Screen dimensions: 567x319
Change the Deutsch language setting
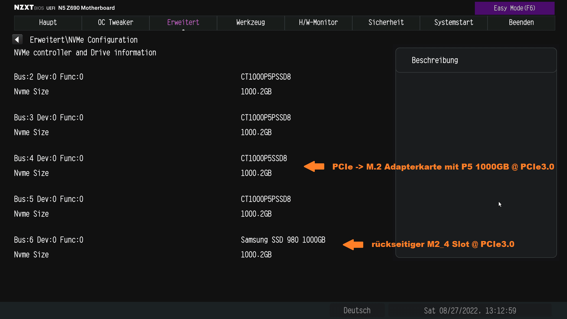click(x=357, y=310)
